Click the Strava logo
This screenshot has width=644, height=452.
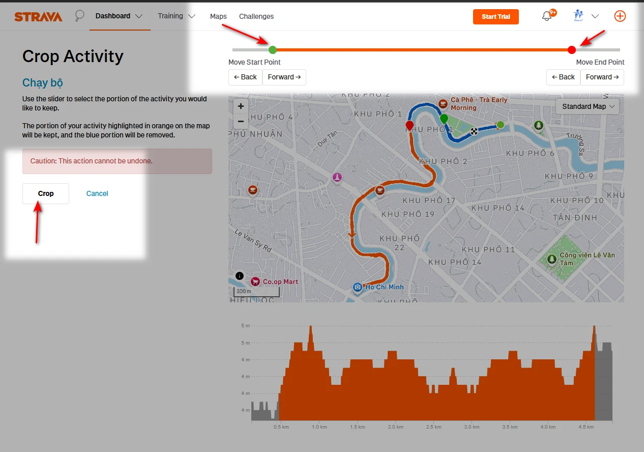(38, 16)
